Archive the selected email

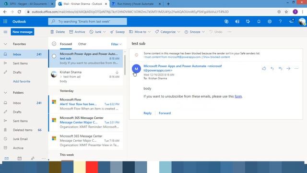click(x=77, y=32)
